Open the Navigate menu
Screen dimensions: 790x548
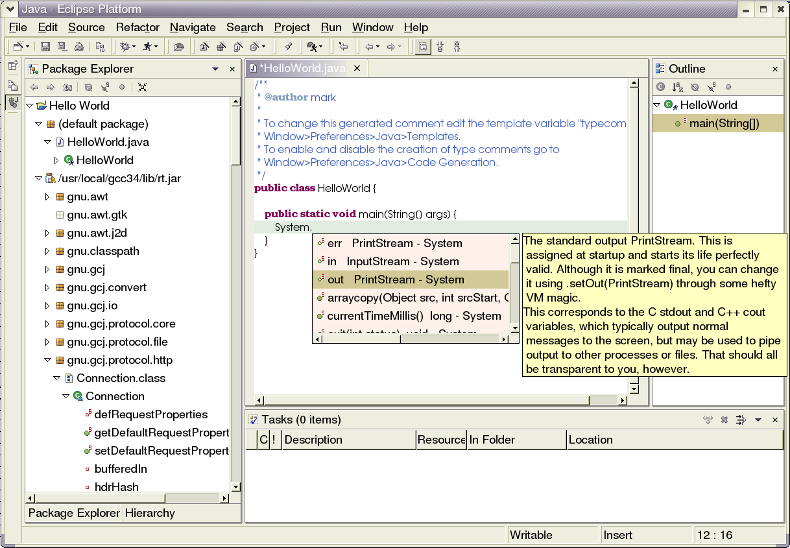[193, 27]
